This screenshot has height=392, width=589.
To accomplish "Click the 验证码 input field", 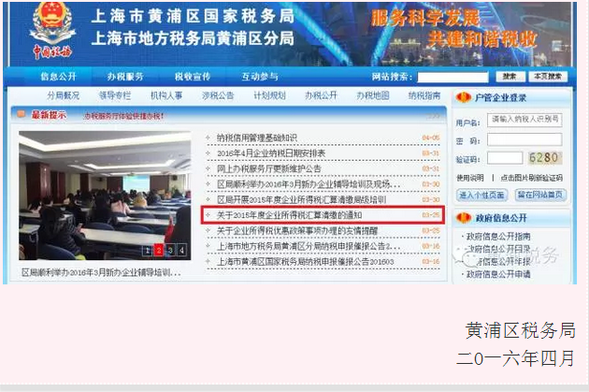I will coord(505,158).
